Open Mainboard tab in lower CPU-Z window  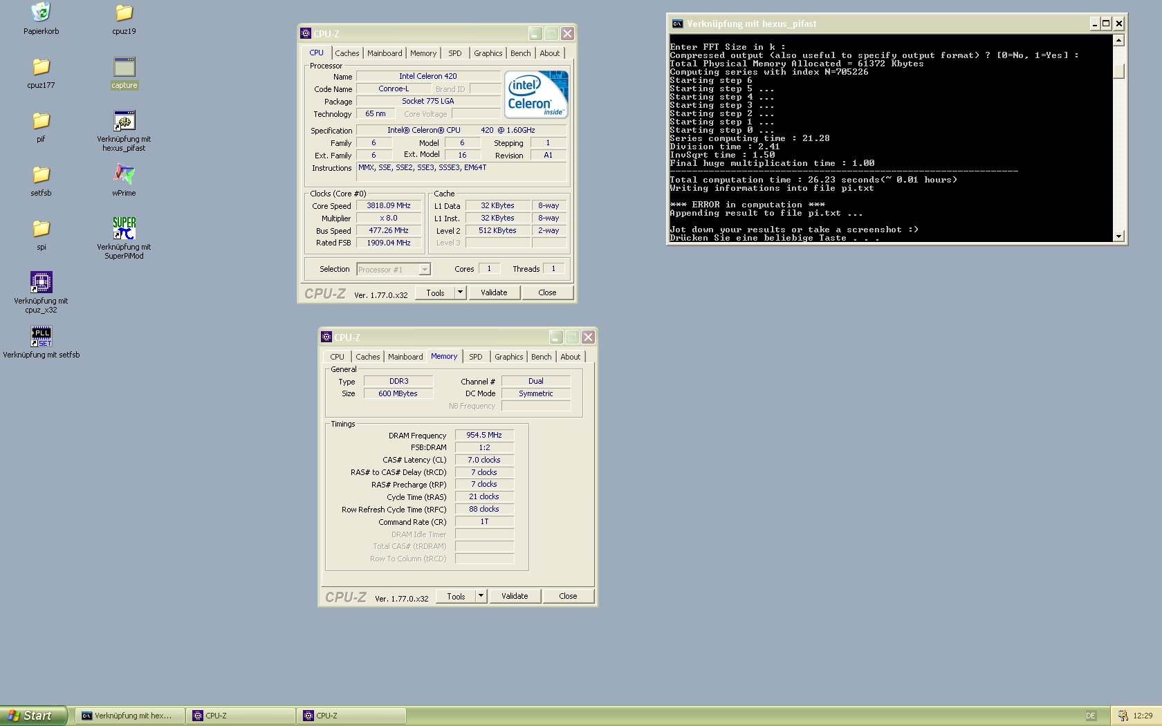[x=405, y=357]
